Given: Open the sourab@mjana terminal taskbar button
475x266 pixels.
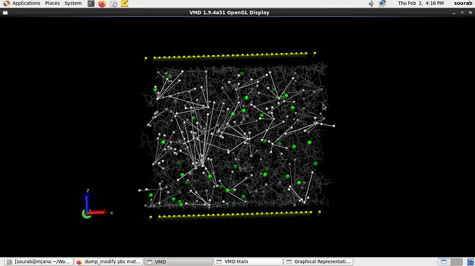Looking at the screenshot, I should [x=39, y=262].
